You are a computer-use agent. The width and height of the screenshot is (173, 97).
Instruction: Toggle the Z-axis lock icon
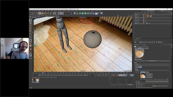tap(60, 13)
